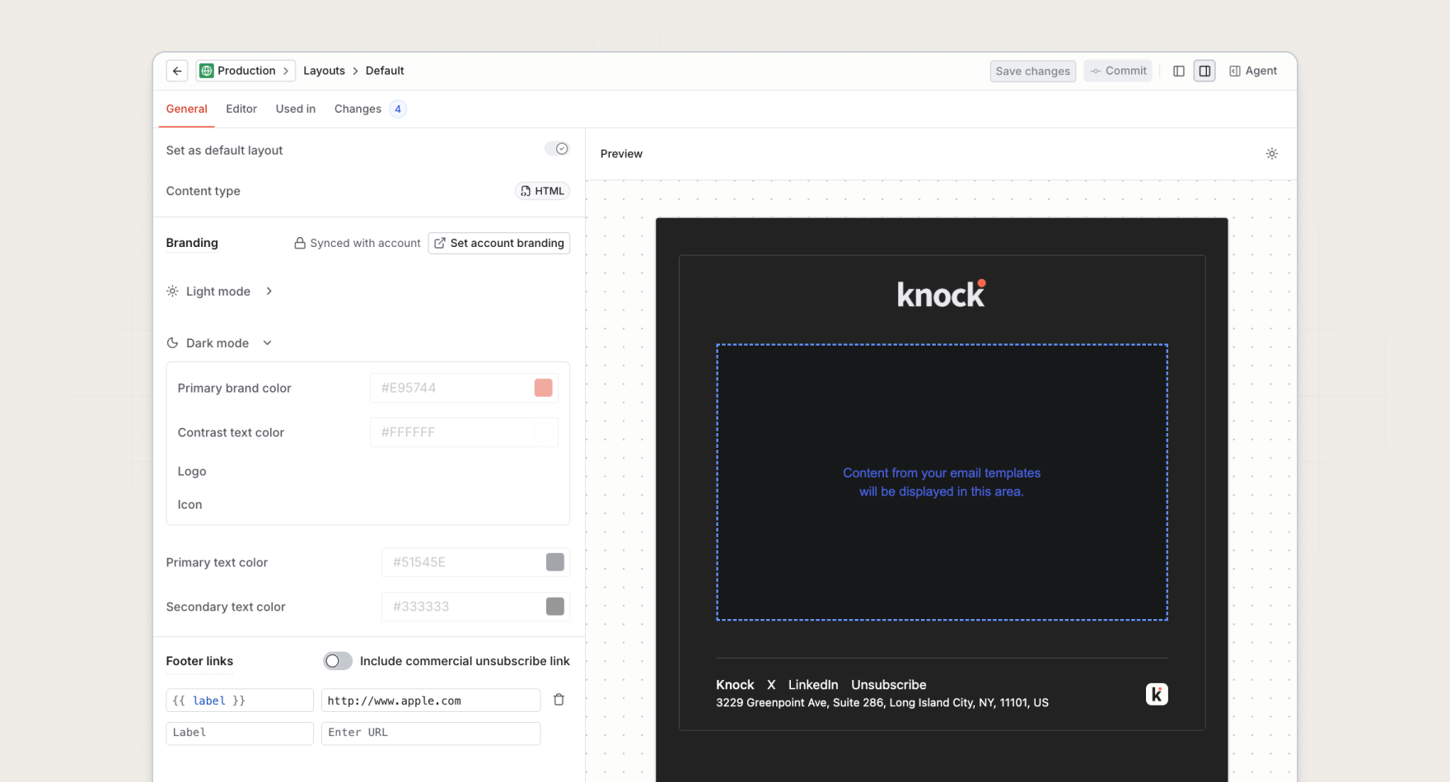Screen dimensions: 1450x782
Task: Expand the Light mode section
Action: tap(219, 291)
